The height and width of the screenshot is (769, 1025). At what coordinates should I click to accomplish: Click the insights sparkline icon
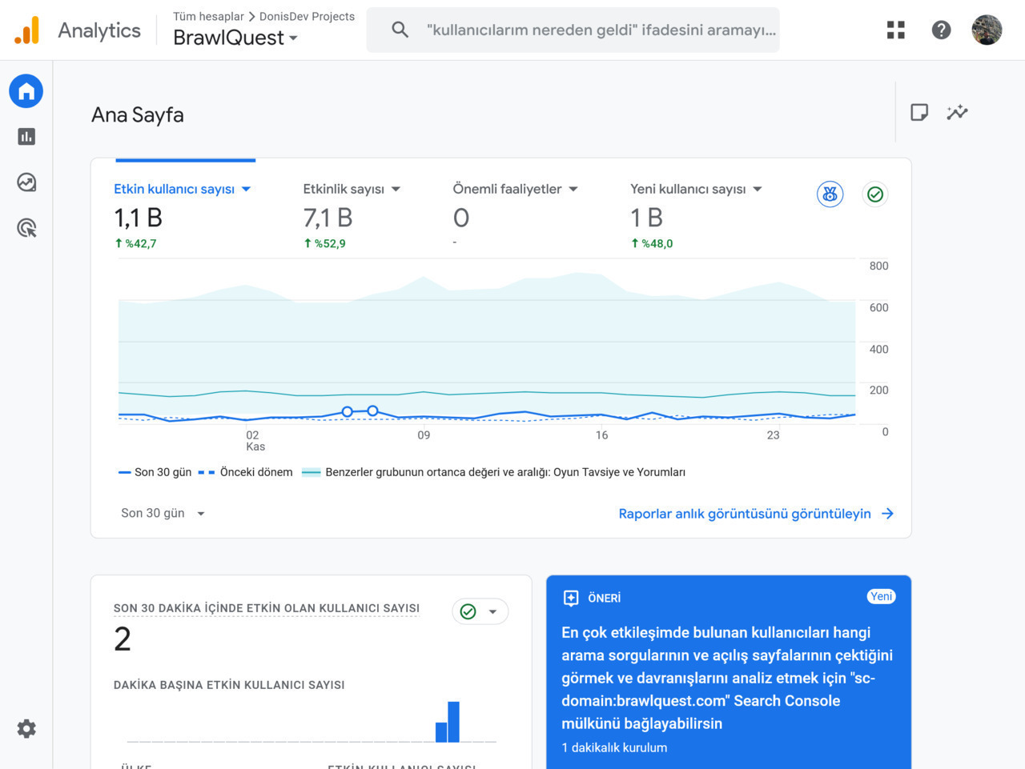(x=957, y=113)
